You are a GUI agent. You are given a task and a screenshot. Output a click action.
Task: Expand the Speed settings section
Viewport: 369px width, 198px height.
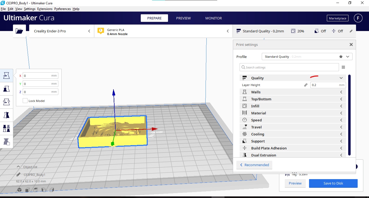coord(293,120)
